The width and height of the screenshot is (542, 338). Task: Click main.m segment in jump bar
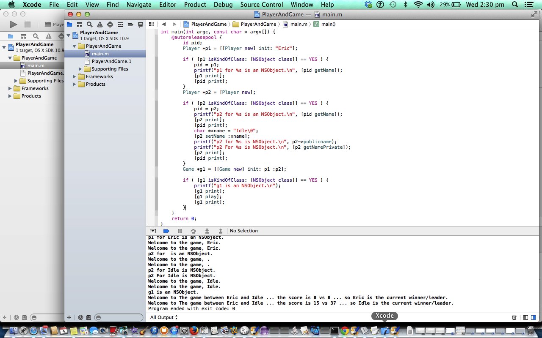[x=295, y=25]
